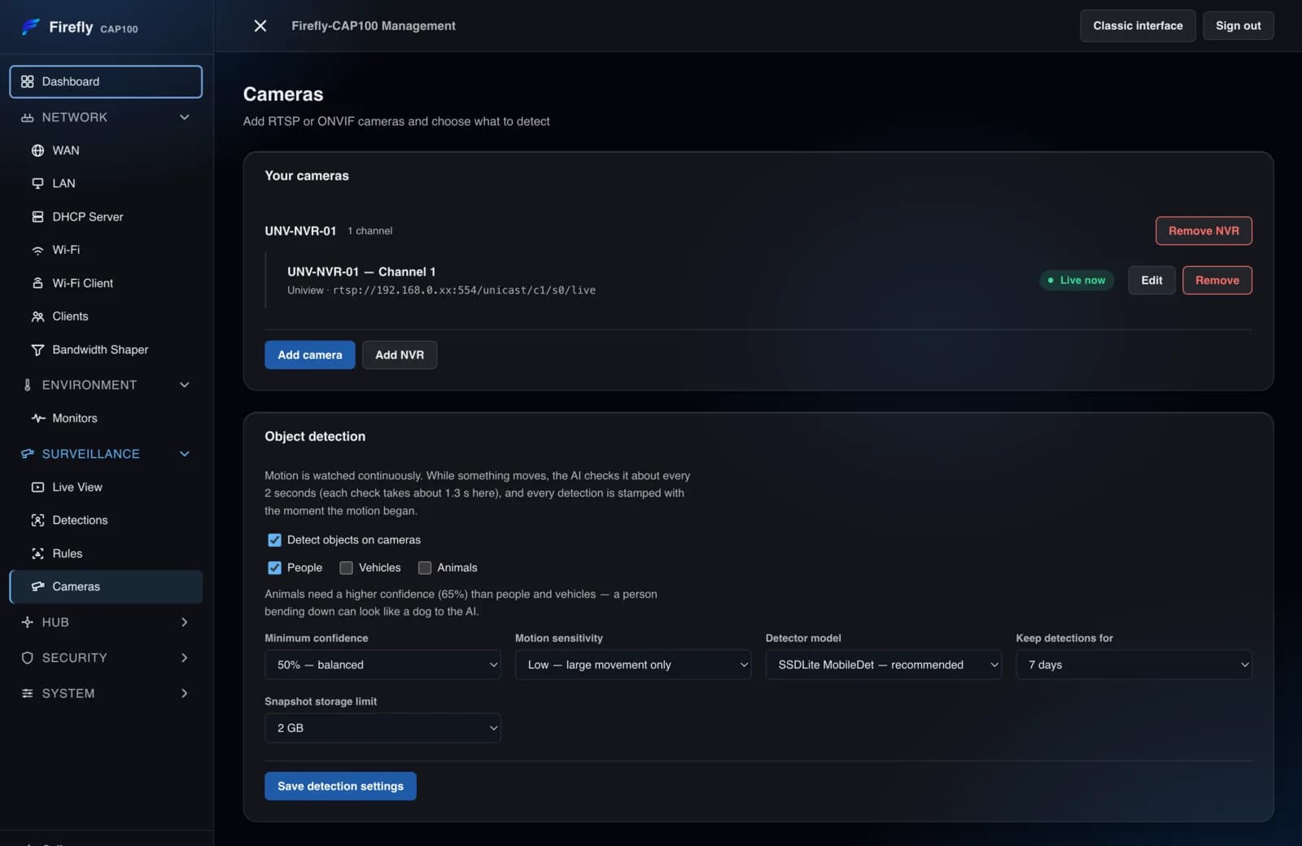Close the management panel with X
Screen dimensions: 1302x846
pyautogui.click(x=260, y=26)
